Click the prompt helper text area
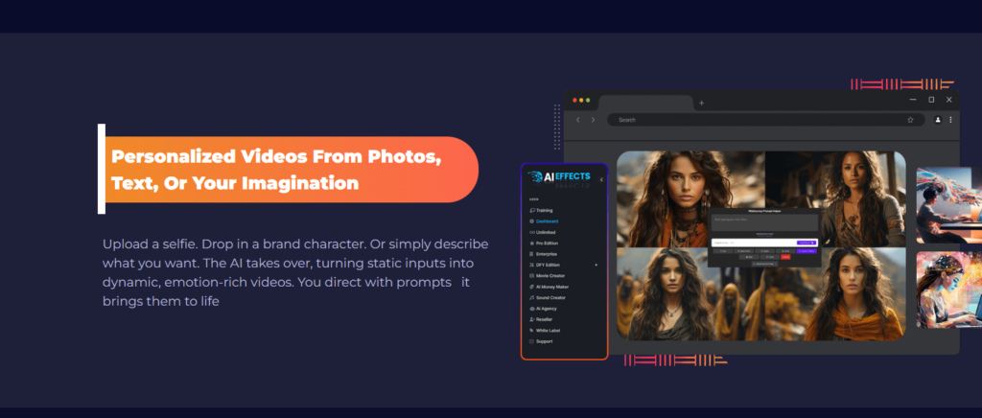Image resolution: width=982 pixels, height=418 pixels. coord(764,222)
